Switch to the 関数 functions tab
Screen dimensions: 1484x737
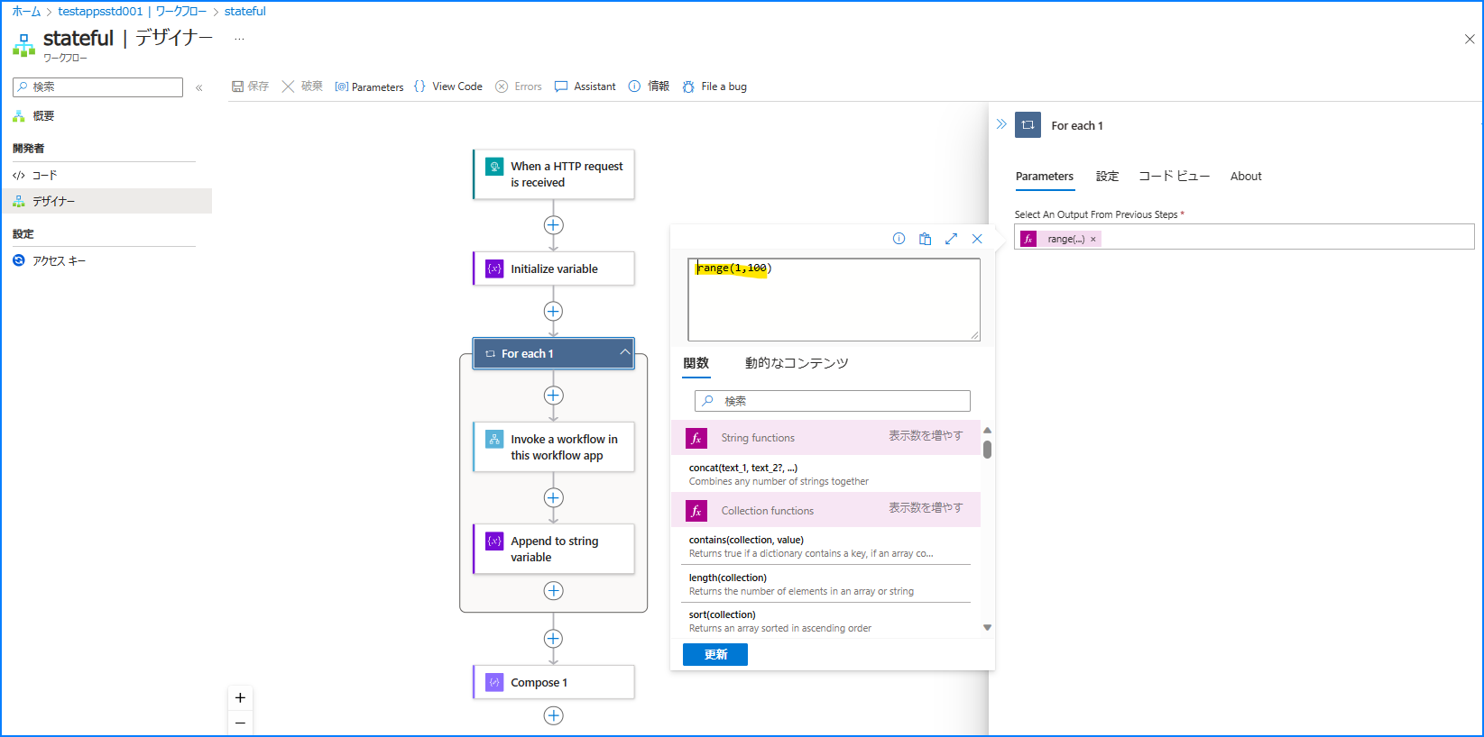point(696,364)
